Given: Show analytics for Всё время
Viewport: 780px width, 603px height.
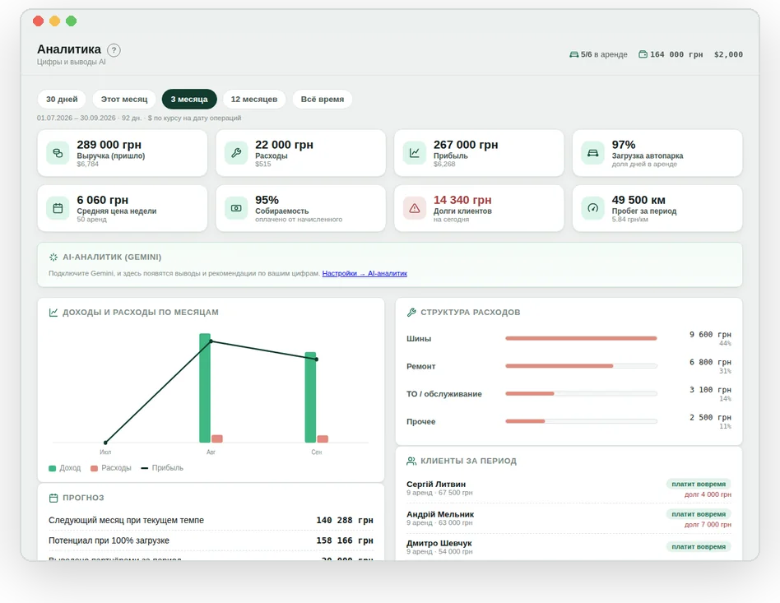Looking at the screenshot, I should point(323,99).
